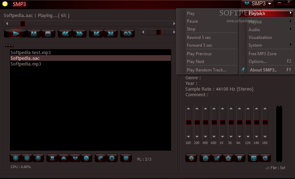Click the circle plus playlist button
This screenshot has width=295, height=179.
(x=16, y=158)
